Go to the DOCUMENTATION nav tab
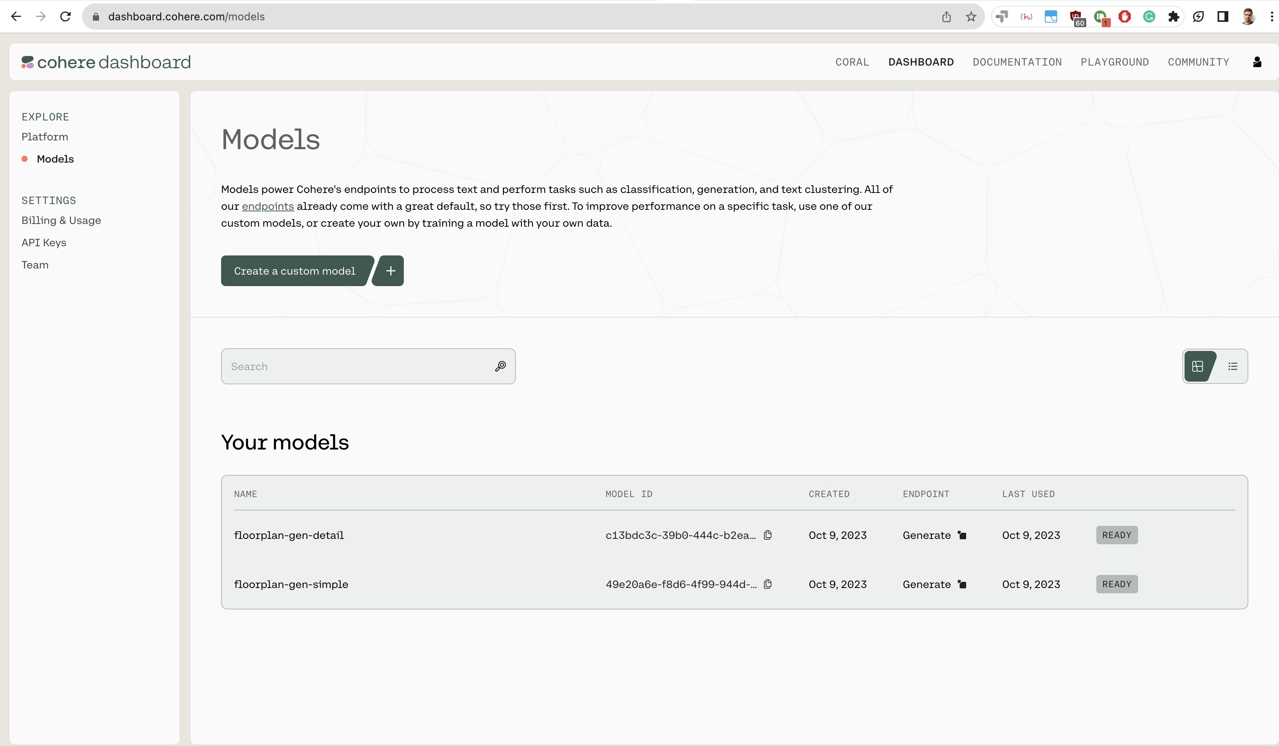Viewport: 1279px width, 746px height. 1017,62
